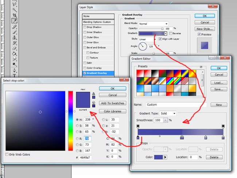Select the Clone Stamp tool
Viewport: 237px width, 178px height.
(x=15, y=37)
